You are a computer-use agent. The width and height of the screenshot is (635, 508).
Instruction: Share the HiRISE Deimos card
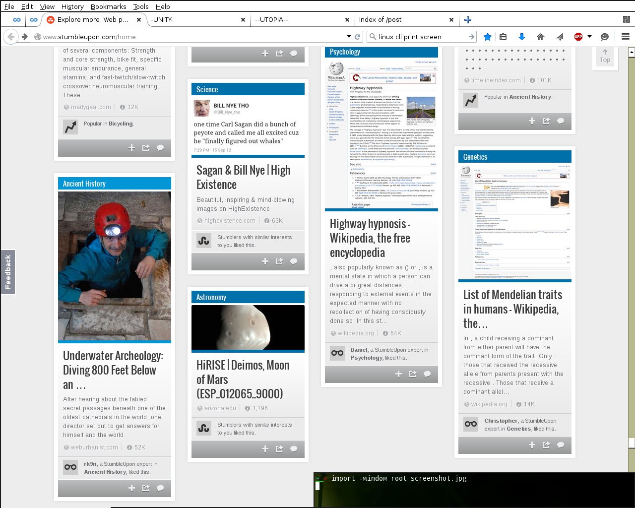pos(279,449)
